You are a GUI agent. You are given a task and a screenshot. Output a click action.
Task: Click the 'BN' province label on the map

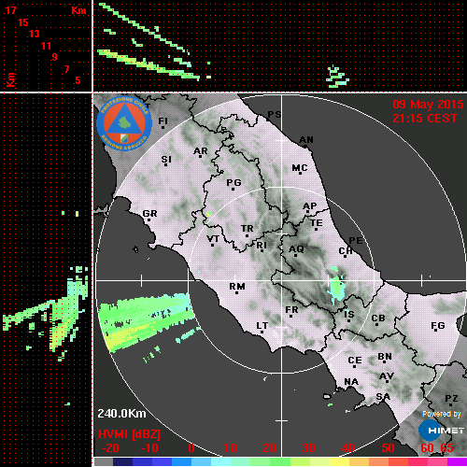coord(385,357)
